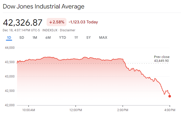Click the INDEXDJX ticker label
This screenshot has height=116, width=181.
click(x=50, y=30)
